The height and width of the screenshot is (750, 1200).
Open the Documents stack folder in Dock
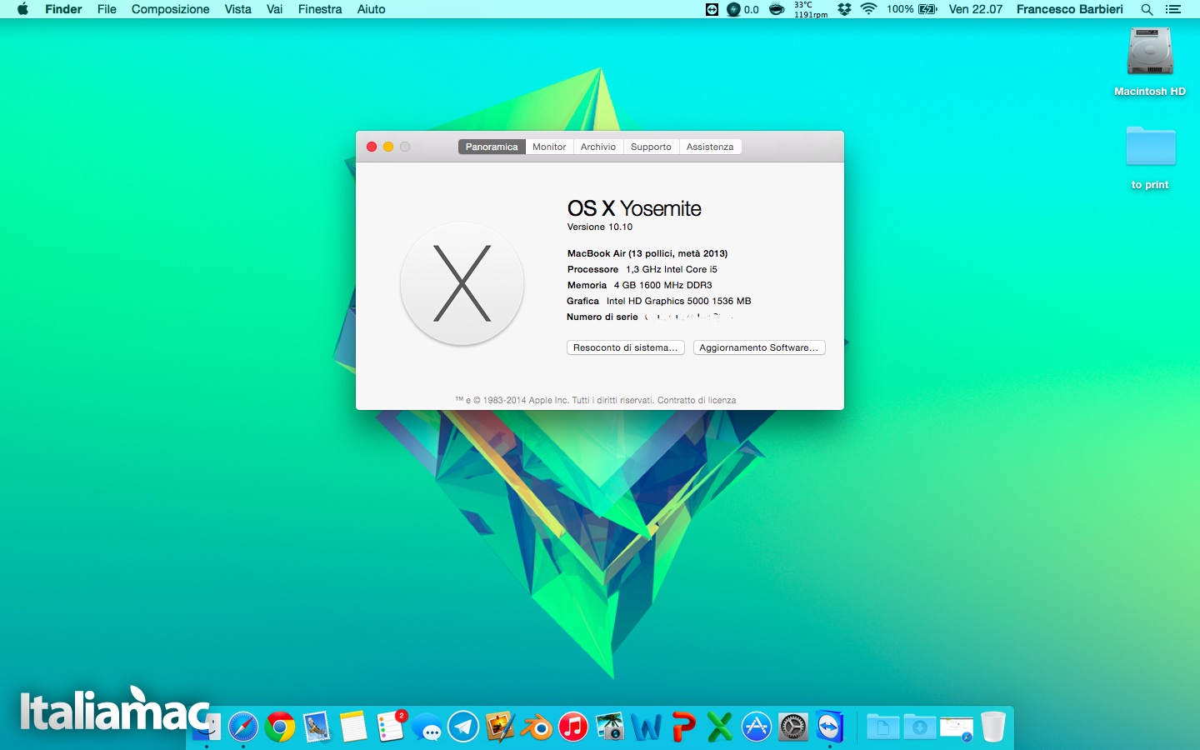coord(882,727)
